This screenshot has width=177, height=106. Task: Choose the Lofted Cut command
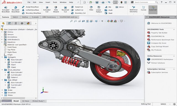click(x=77, y=10)
